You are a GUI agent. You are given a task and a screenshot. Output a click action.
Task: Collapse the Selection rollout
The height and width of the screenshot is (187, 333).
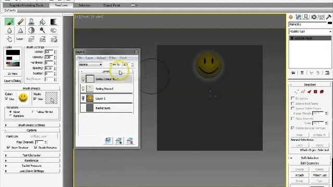click(310, 85)
